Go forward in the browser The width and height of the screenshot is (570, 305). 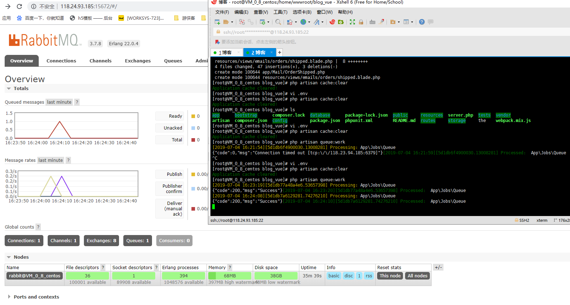(8, 6)
